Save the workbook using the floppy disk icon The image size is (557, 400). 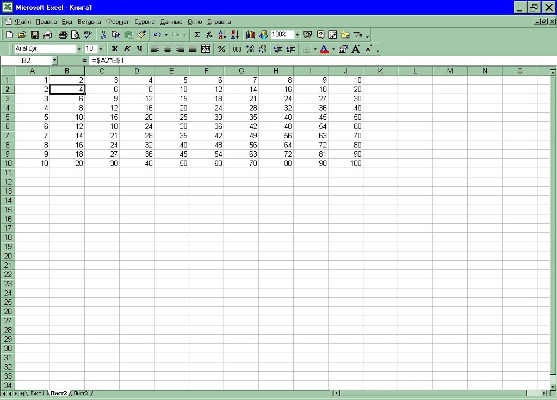(x=35, y=35)
